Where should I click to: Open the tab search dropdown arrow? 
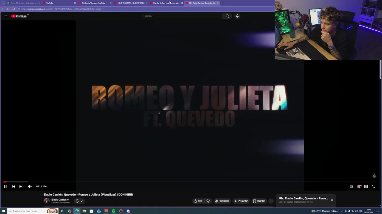click(x=3, y=3)
